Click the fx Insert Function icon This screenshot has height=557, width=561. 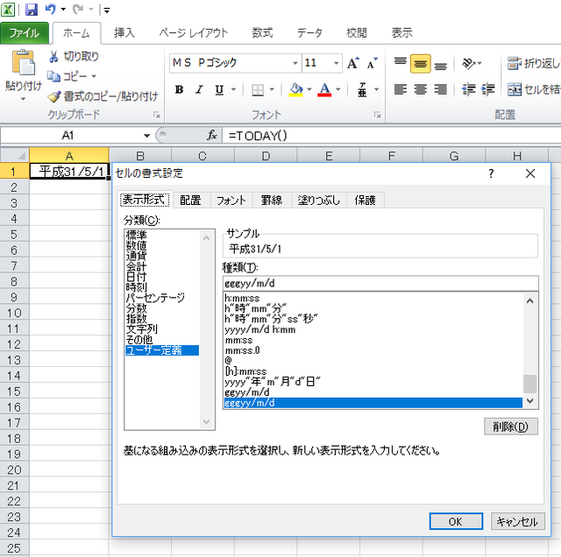click(x=212, y=135)
